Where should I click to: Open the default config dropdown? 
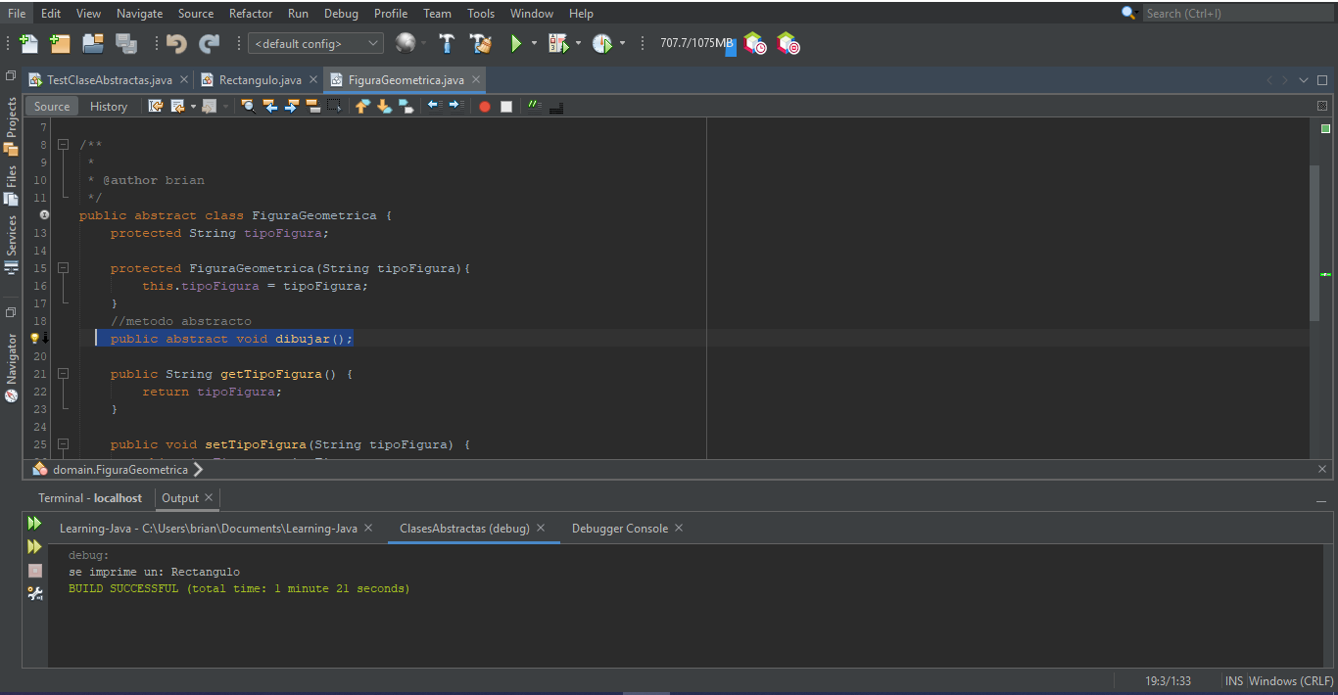[316, 43]
